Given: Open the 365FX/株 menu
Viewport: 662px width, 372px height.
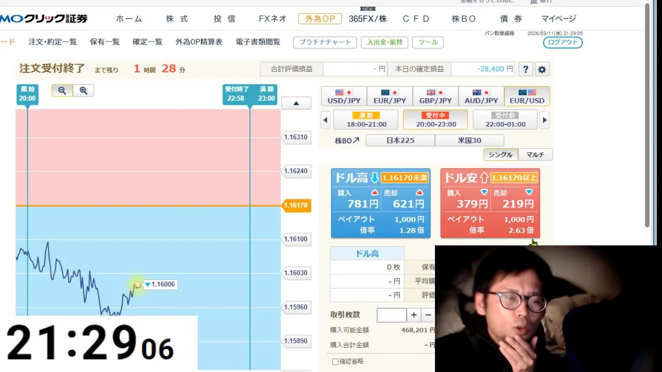Looking at the screenshot, I should pos(368,19).
